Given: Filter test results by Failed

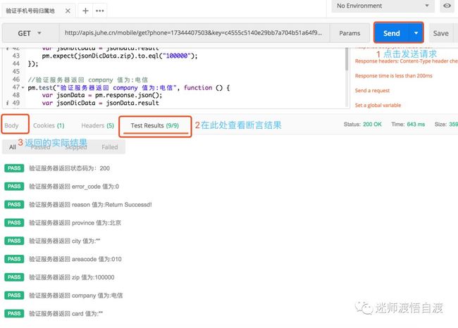Looking at the screenshot, I should tap(110, 147).
